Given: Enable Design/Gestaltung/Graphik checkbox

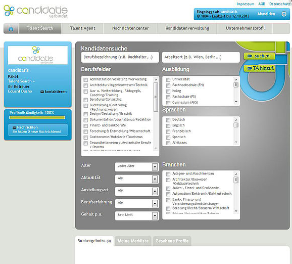Looking at the screenshot, I should click(86, 114).
